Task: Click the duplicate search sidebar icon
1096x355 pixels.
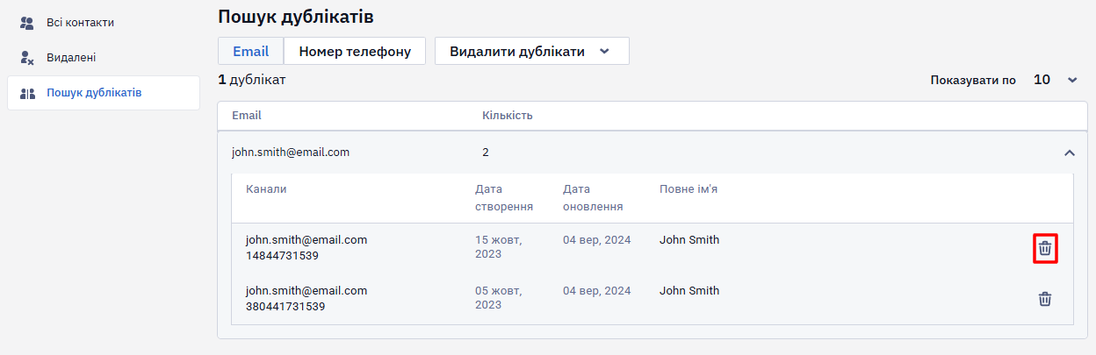Action: 26,93
